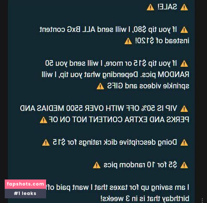Open the vertical dots menu in the bottom corner
The image size is (207, 203).
click(202, 201)
